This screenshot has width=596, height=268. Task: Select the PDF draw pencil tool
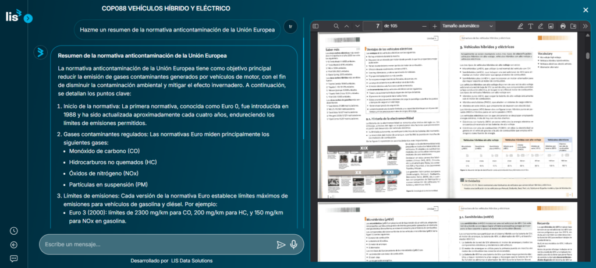coord(541,26)
